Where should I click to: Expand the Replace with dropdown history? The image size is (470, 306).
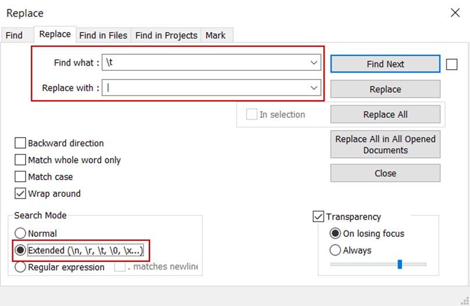314,88
